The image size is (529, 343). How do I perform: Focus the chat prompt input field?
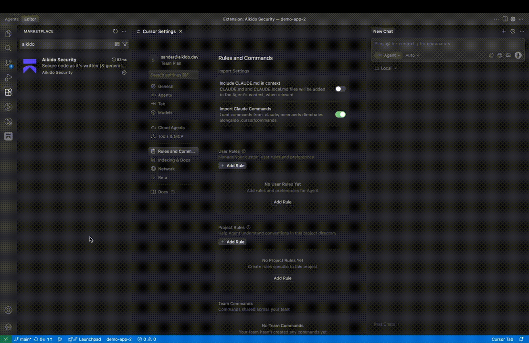point(448,44)
